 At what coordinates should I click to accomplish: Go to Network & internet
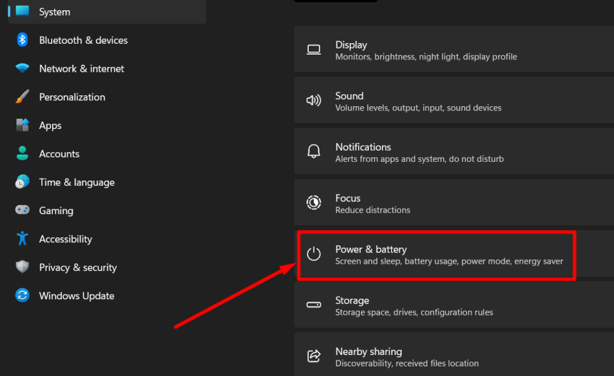[x=82, y=69]
